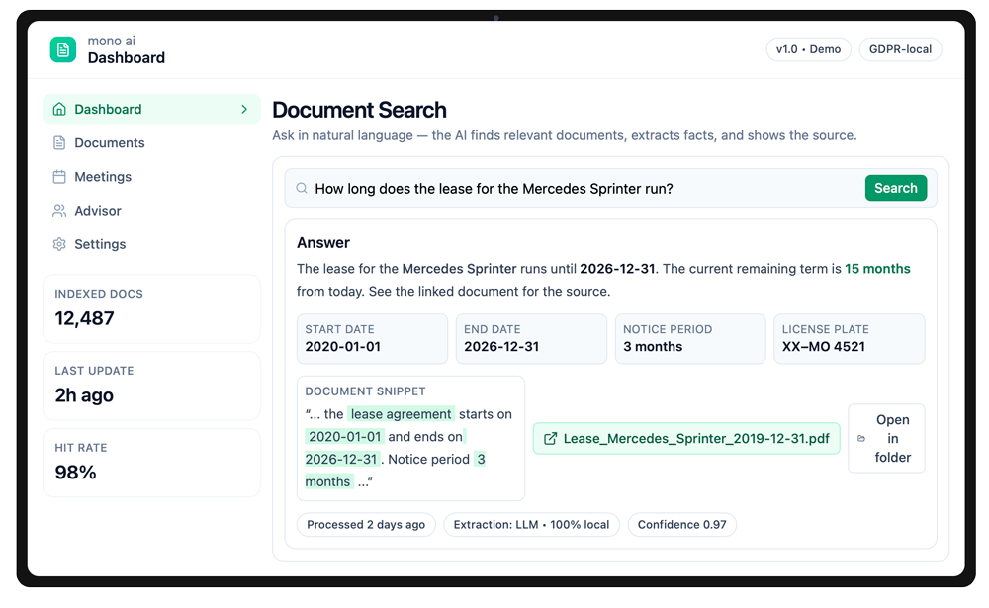Click the magnifier icon in search field
This screenshot has height=608, width=989.
coord(302,188)
